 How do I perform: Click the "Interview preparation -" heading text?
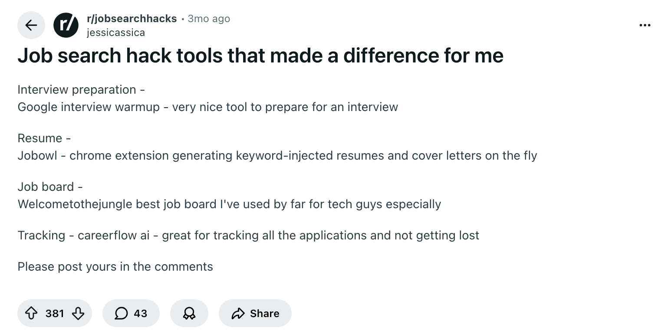pyautogui.click(x=81, y=90)
